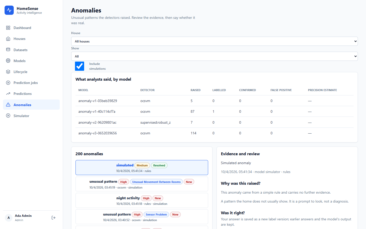Click the sign-out icon beside Ada Admin
Viewport: 366px width, 229px height.
point(53,218)
